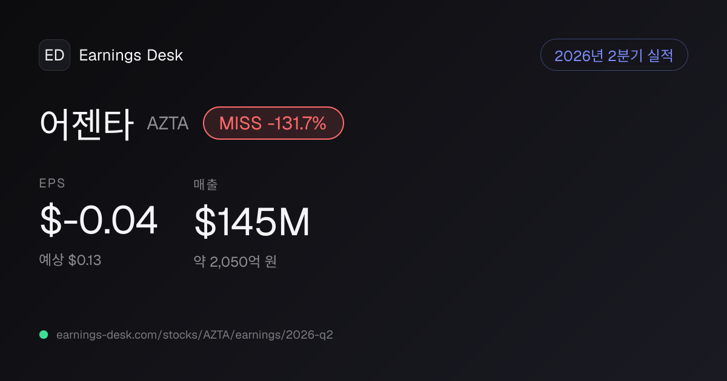Click the EPS label
The image size is (727, 381).
tap(53, 184)
